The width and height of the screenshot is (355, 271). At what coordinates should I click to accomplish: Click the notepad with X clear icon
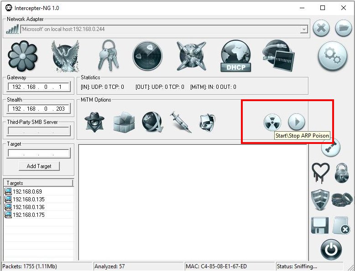[x=341, y=225]
